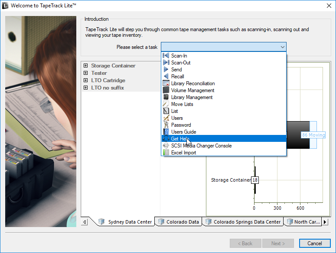The height and width of the screenshot is (253, 336).
Task: Click the TapeTrack Lite title bar logo
Action: (x=5, y=6)
